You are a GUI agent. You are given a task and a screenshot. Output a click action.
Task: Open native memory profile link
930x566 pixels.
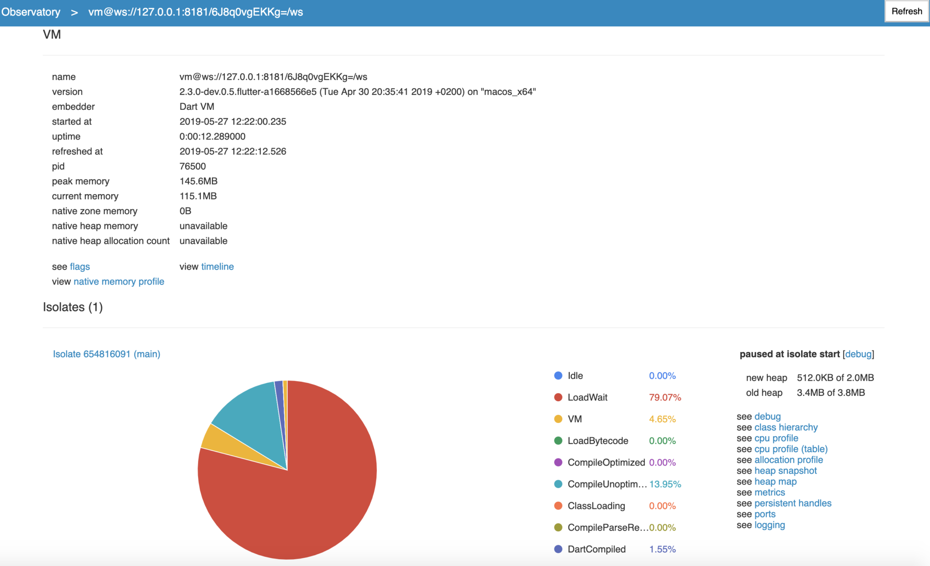click(119, 281)
